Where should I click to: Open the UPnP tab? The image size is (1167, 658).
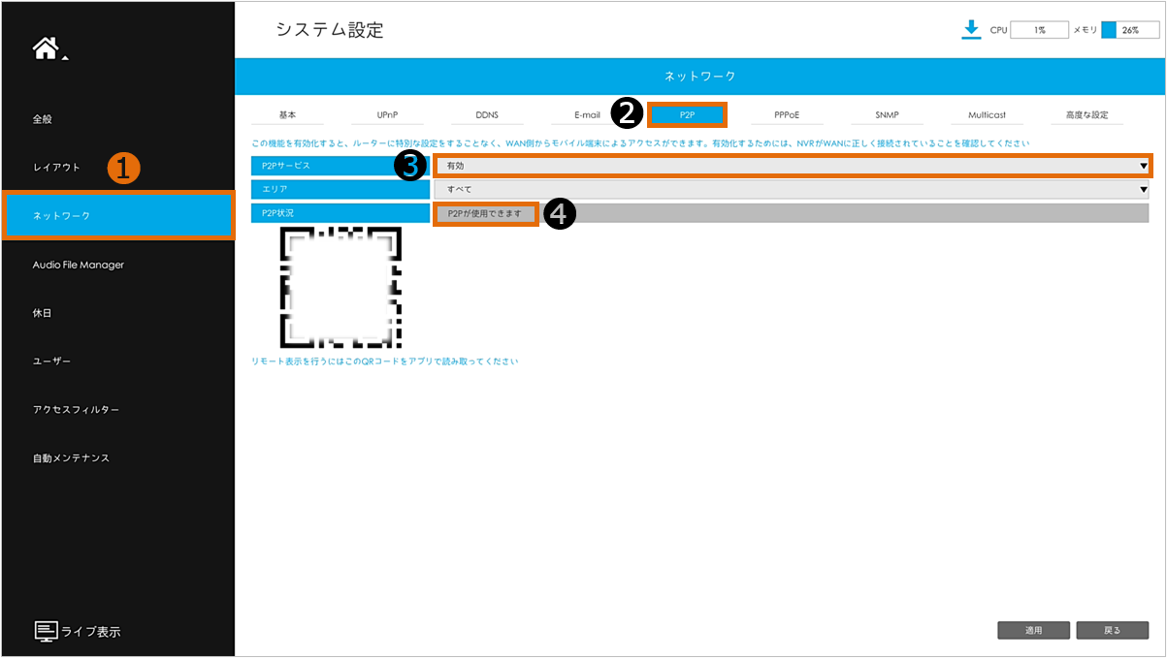[x=387, y=115]
